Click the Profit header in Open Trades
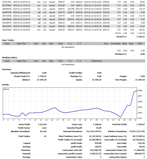This screenshot has width=147, height=159. click(x=140, y=44)
